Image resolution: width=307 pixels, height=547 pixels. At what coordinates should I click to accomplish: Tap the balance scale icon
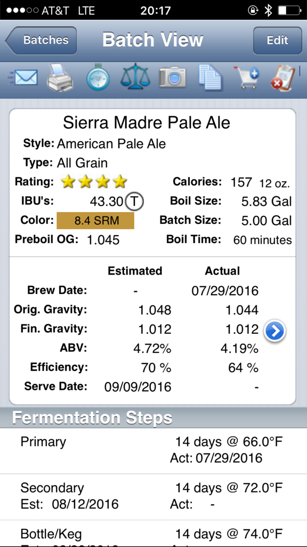click(x=135, y=76)
